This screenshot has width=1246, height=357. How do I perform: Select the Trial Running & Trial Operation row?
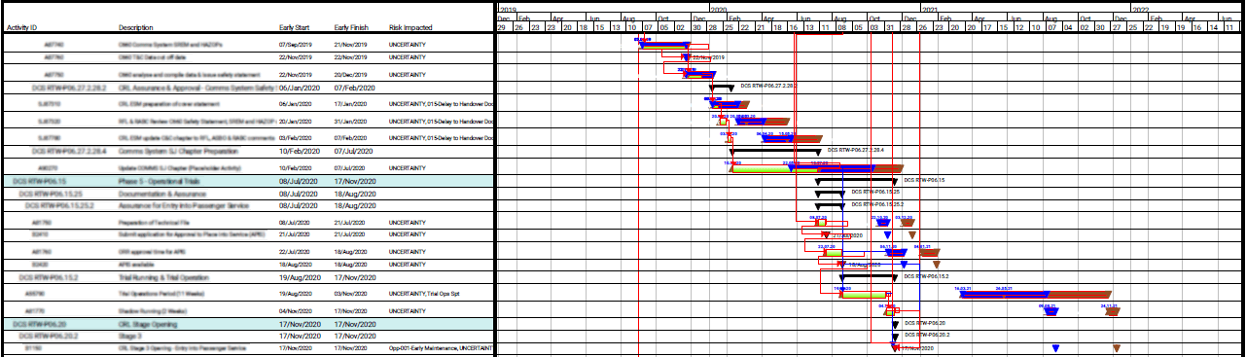tap(247, 277)
